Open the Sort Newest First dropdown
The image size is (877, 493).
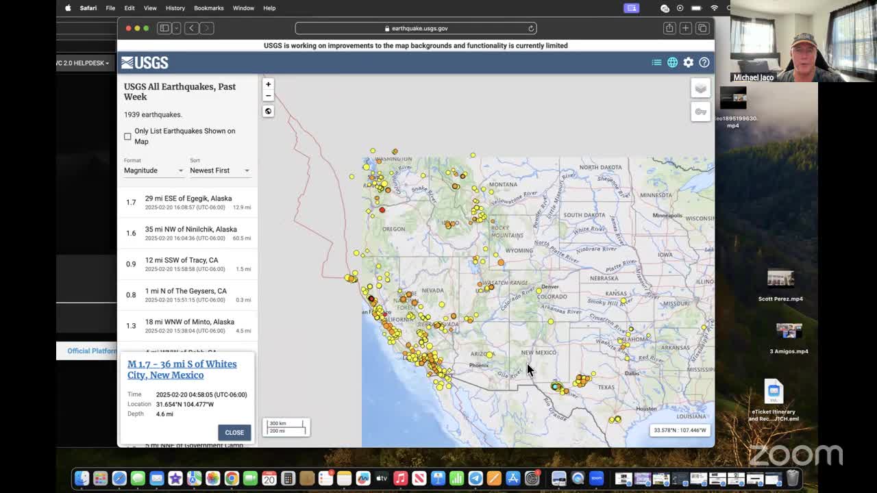click(x=219, y=170)
